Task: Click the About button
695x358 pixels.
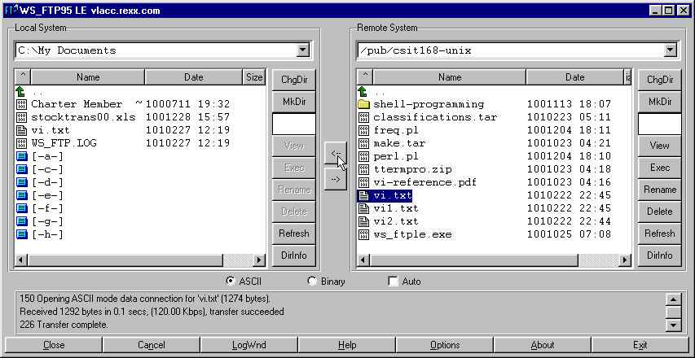Action: pos(542,345)
